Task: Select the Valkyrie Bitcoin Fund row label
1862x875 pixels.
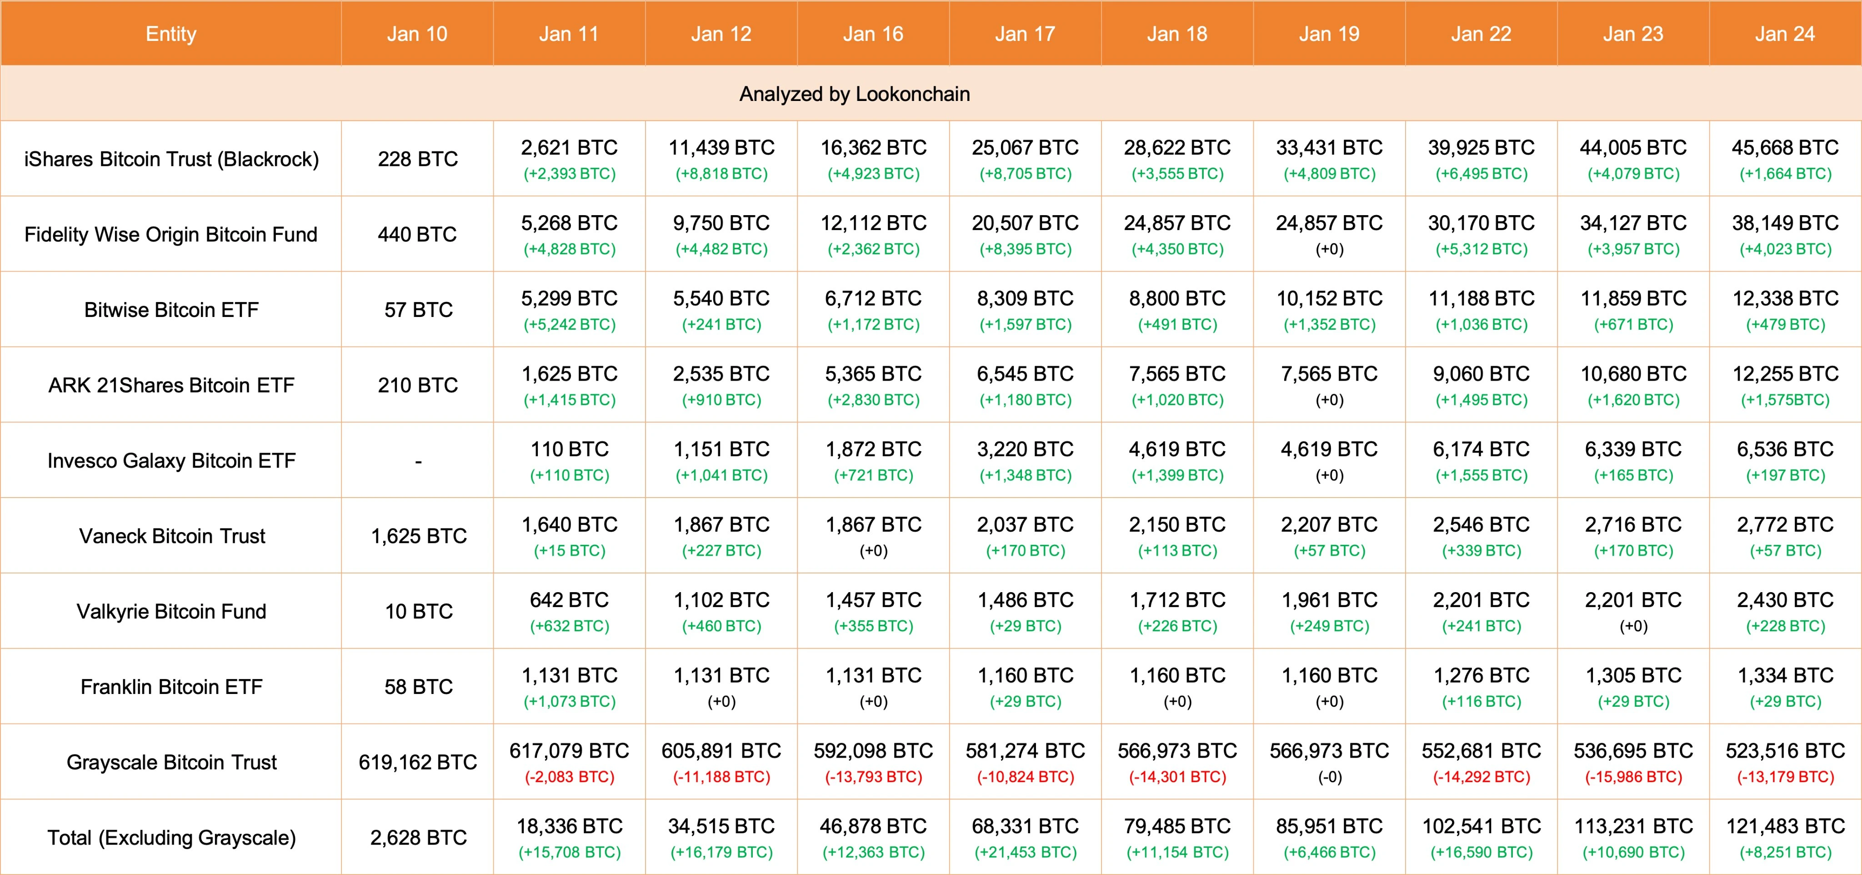Action: [x=171, y=611]
